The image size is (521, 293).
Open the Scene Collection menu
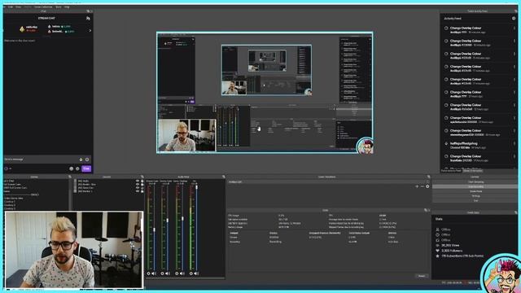pos(43,7)
